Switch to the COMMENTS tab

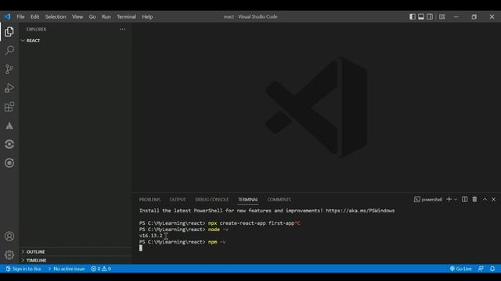pyautogui.click(x=279, y=200)
